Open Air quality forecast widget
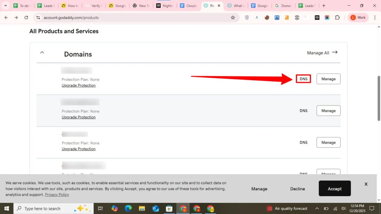This screenshot has width=381, height=214. 287,208
